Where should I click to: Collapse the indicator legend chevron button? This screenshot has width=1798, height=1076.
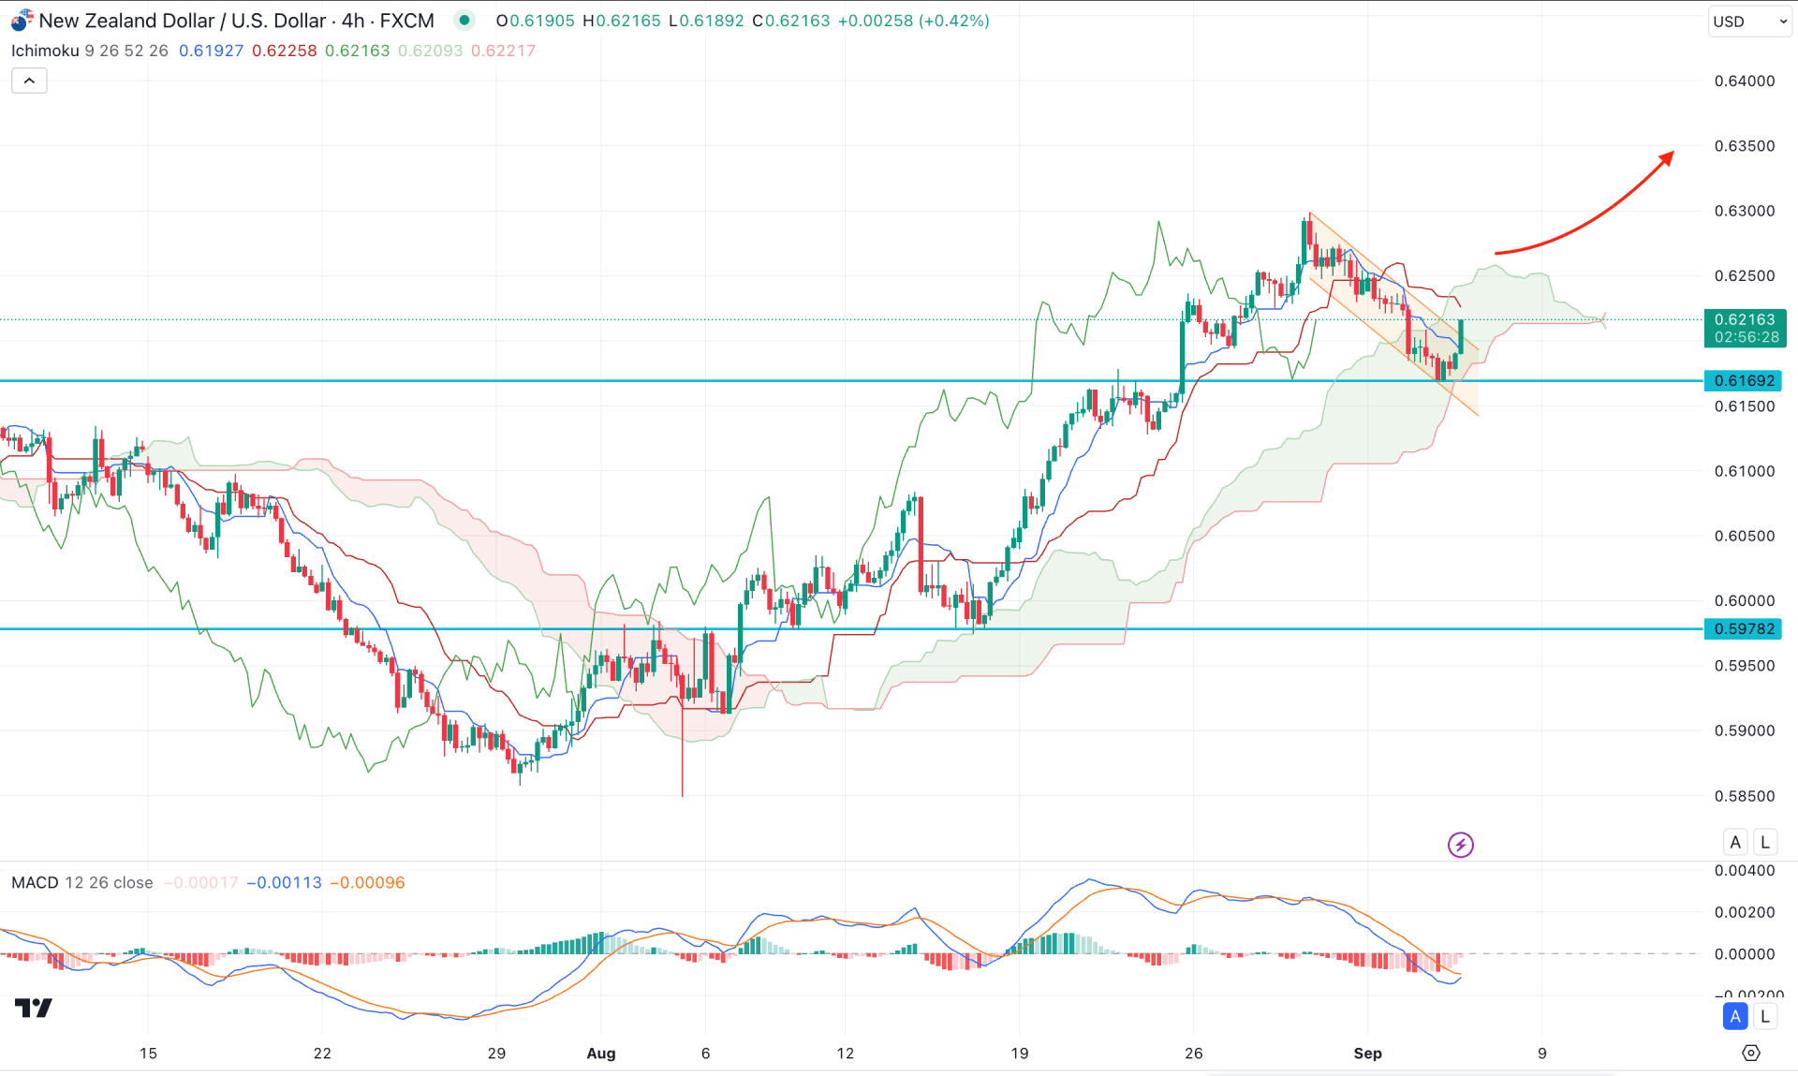[x=29, y=81]
